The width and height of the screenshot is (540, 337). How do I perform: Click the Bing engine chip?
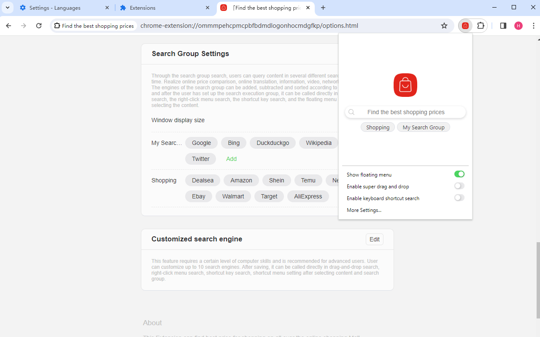click(x=234, y=143)
